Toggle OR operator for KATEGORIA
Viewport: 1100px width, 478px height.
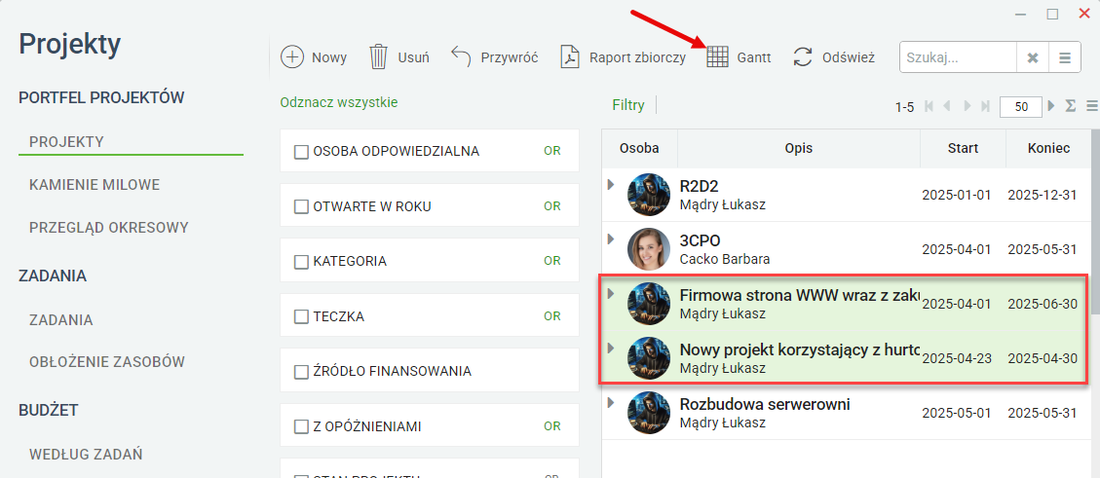click(x=552, y=261)
